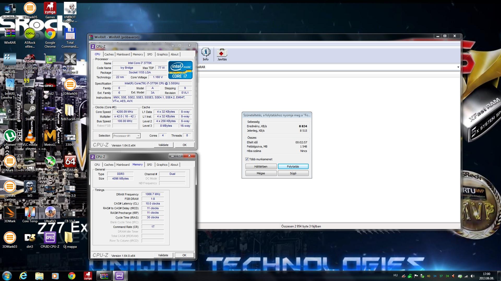Open the 3DMark05 desktop icon
This screenshot has height=281, width=501.
[x=30, y=10]
